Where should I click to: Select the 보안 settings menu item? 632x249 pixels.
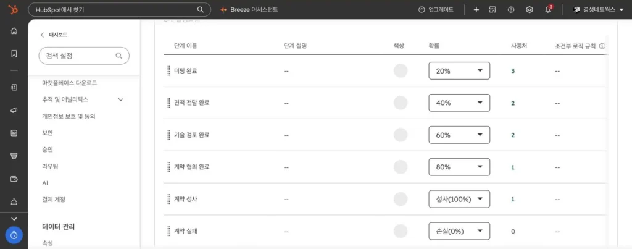(48, 133)
